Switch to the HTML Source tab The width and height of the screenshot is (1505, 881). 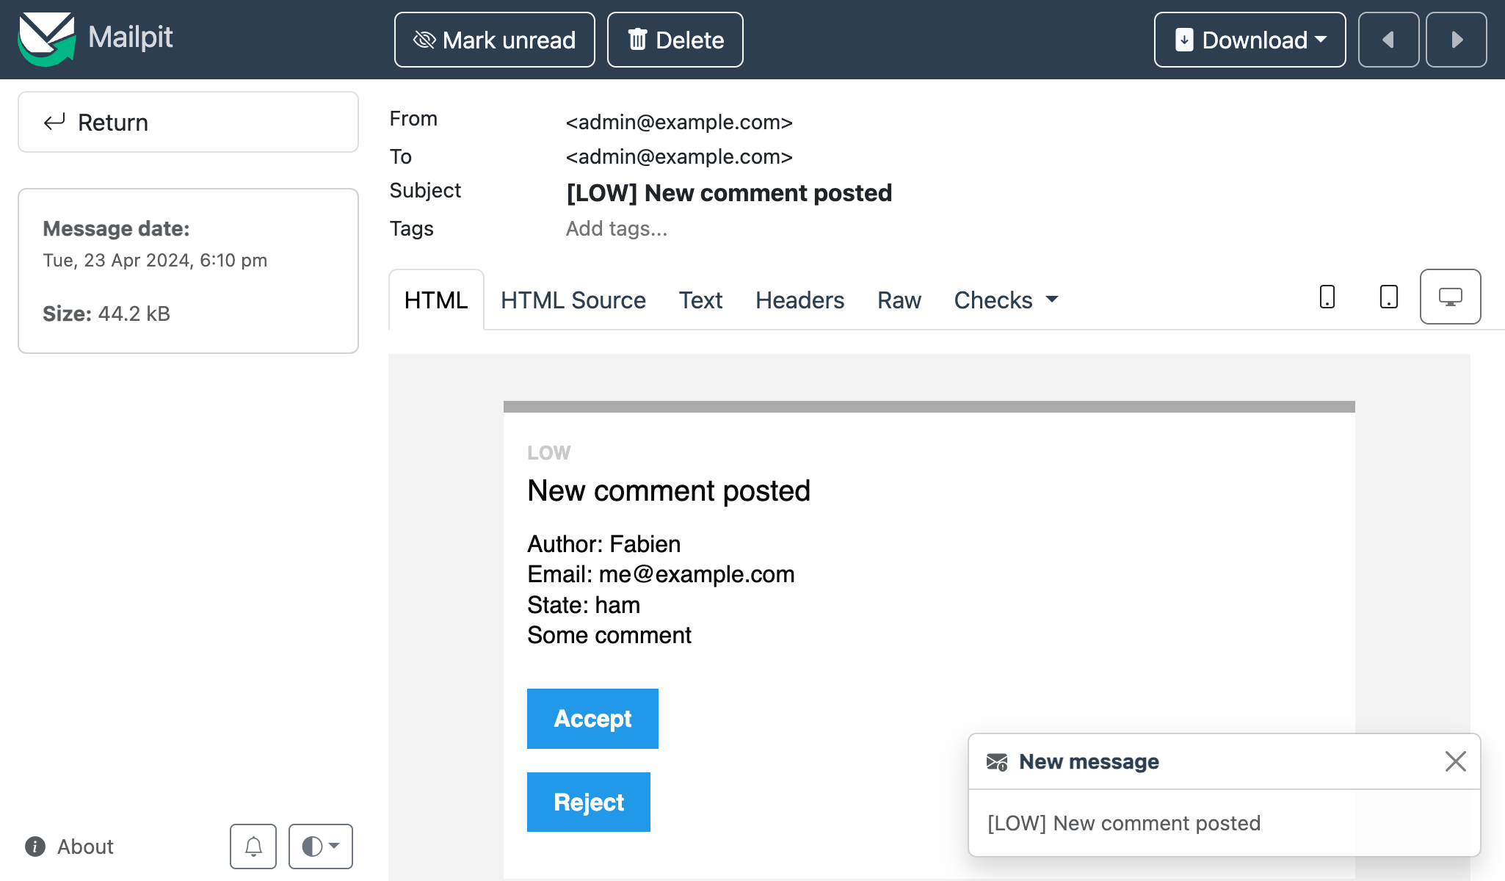[x=573, y=300]
